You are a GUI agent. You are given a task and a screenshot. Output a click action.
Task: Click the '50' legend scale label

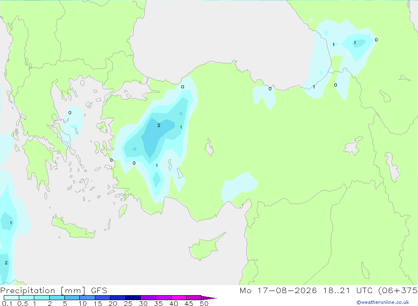pos(204,303)
